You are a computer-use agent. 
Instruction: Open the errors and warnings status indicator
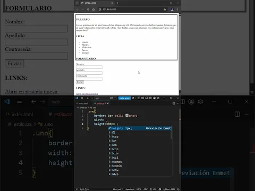tap(84, 189)
